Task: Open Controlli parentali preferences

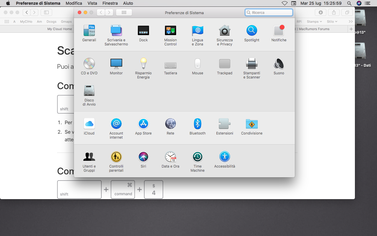Action: (x=116, y=162)
